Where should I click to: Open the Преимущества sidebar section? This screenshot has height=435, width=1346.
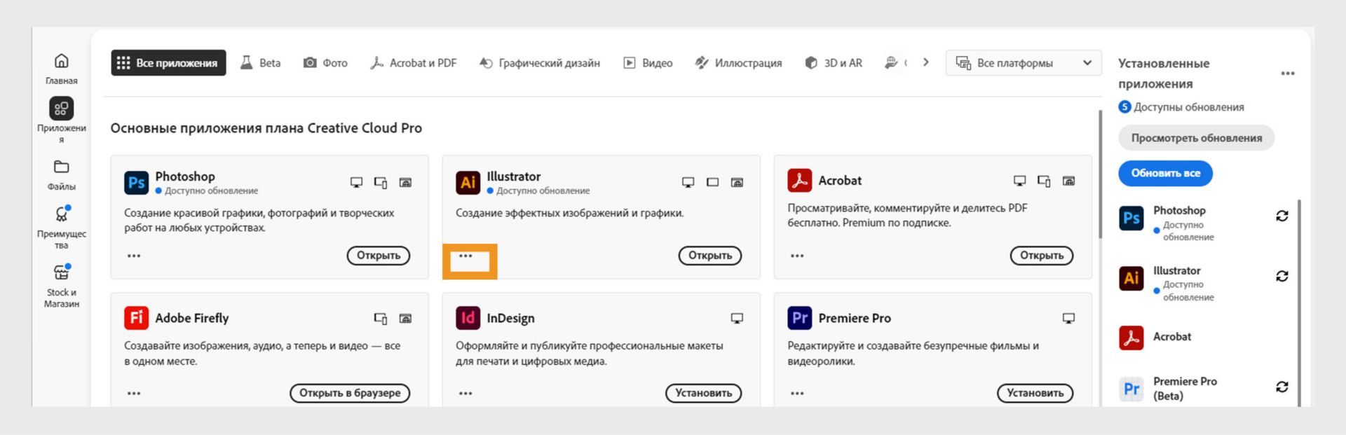click(62, 227)
